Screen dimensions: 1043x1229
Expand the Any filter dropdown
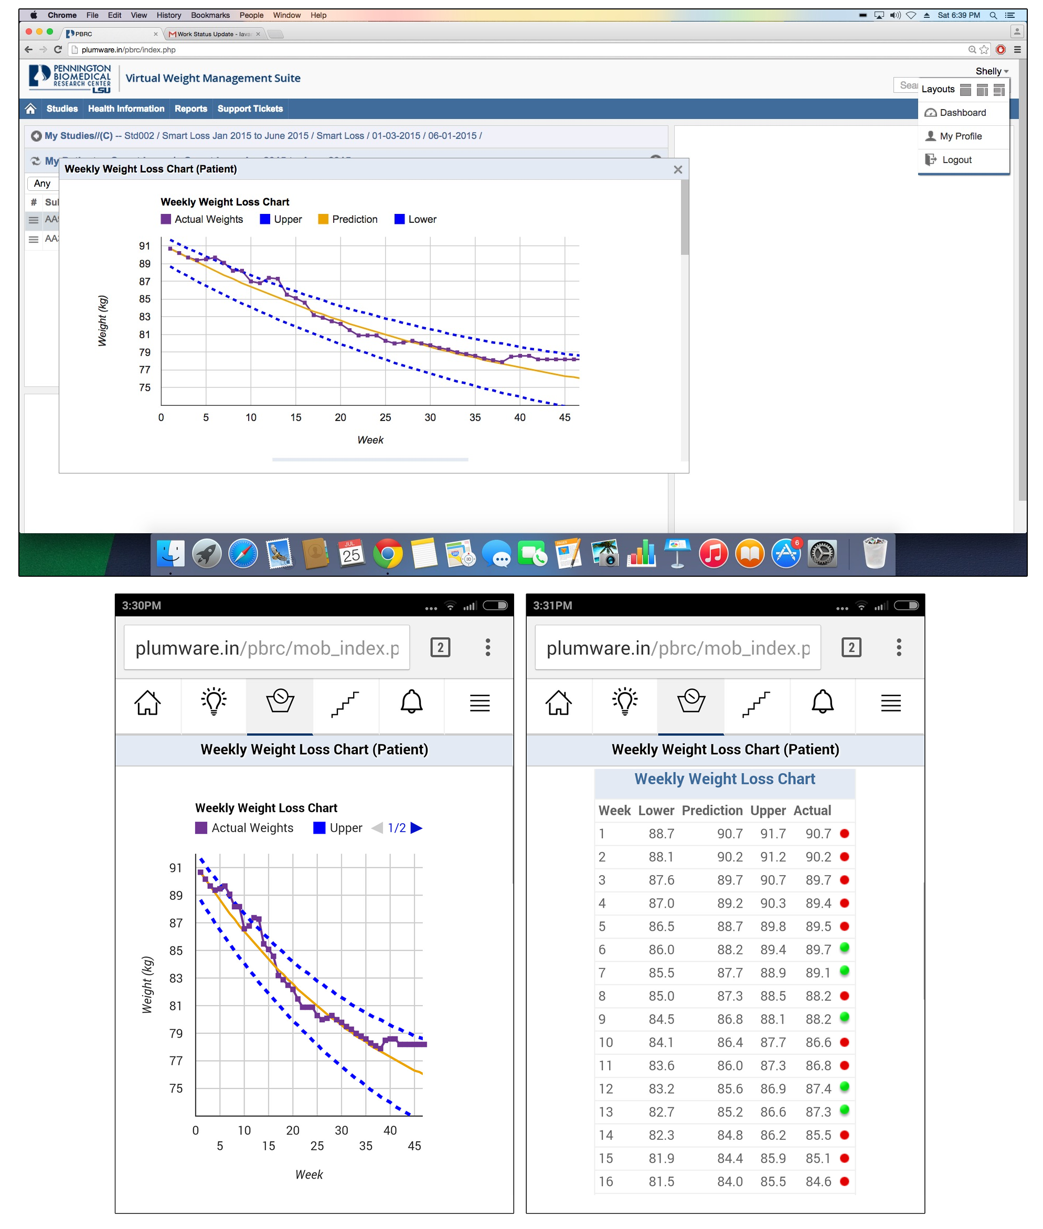tap(42, 184)
